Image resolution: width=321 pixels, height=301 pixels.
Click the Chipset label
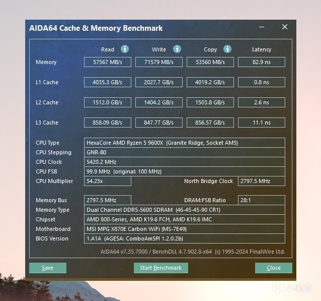(x=45, y=219)
